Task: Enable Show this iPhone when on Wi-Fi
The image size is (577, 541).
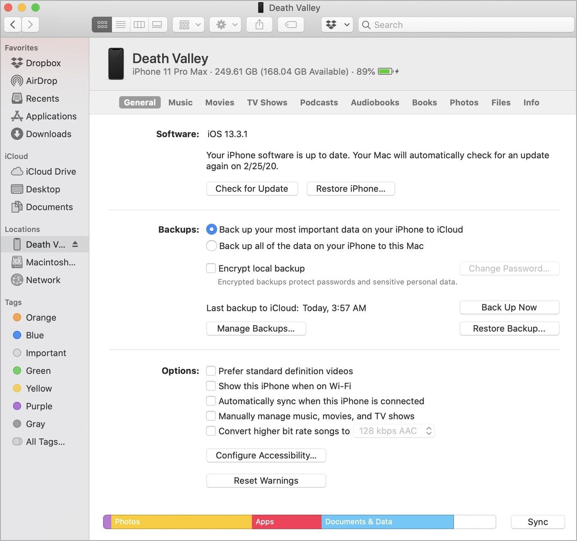Action: pyautogui.click(x=211, y=386)
